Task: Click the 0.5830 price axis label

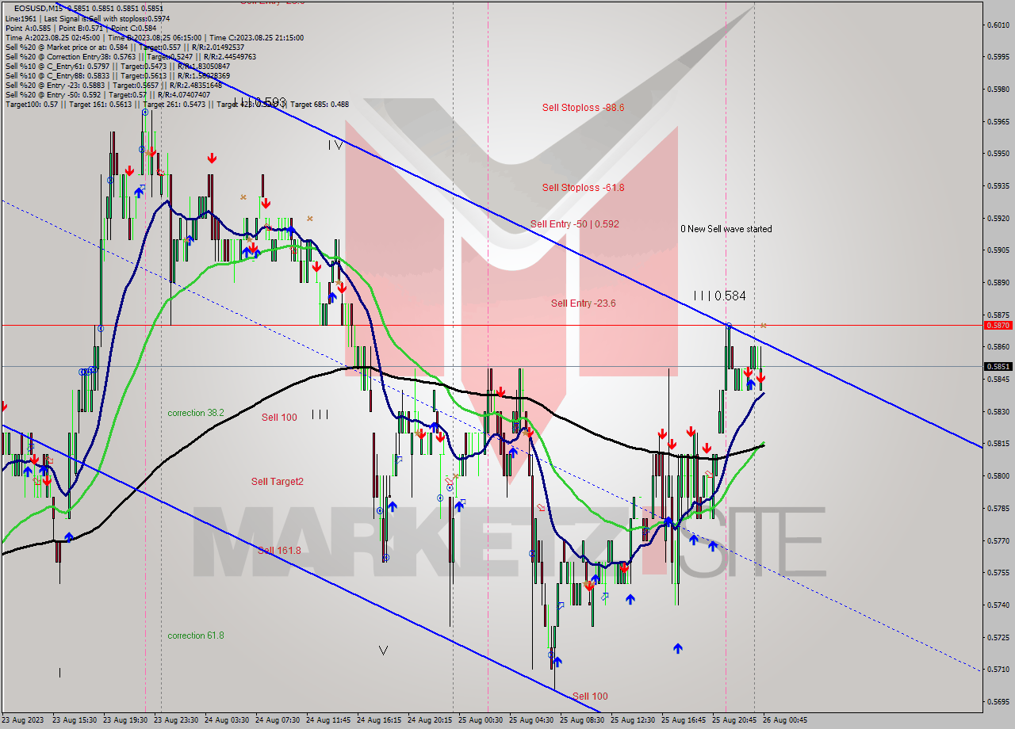Action: click(x=998, y=411)
